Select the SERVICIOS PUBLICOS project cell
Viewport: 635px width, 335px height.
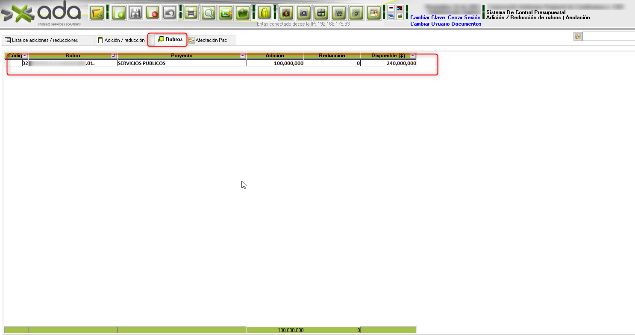click(182, 63)
